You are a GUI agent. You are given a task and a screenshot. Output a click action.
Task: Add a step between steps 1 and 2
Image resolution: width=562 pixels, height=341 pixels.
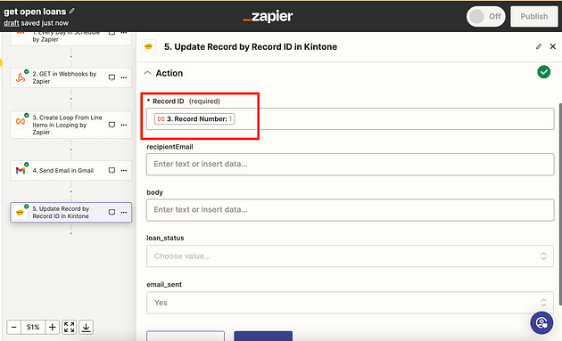[x=71, y=56]
